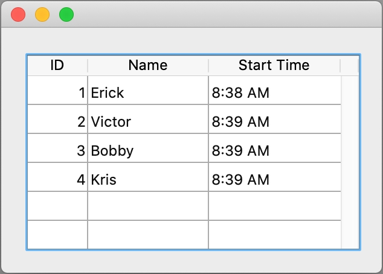Click the ID column header
Viewport: 383px width, 274px height.
tap(57, 65)
